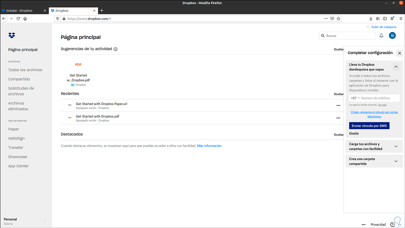
Task: Close the Completar configuración panel
Action: 400,53
